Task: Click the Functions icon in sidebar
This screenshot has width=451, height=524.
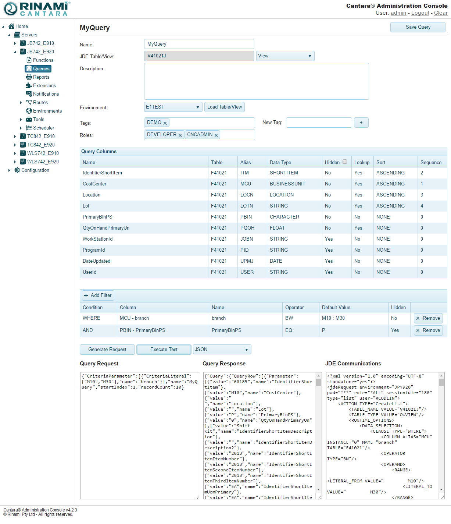Action: coord(29,60)
